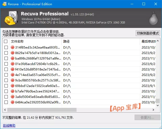162x129 pixels.
Task: Click red status dot of f410e526d8f5918e2e7347bd
Action: (13, 69)
